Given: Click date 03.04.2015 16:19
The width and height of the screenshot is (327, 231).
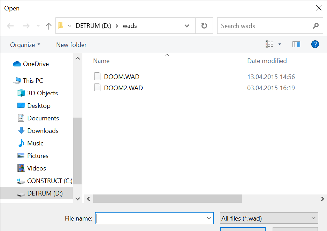Looking at the screenshot, I should pyautogui.click(x=271, y=88).
